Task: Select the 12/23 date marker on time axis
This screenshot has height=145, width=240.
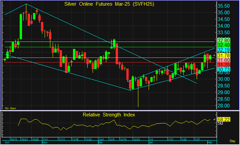Action: click(x=136, y=139)
